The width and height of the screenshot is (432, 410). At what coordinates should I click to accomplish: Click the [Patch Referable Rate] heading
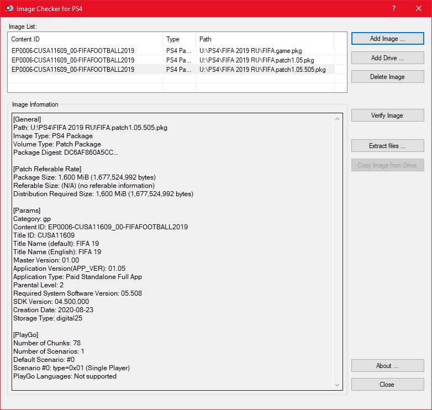[47, 169]
